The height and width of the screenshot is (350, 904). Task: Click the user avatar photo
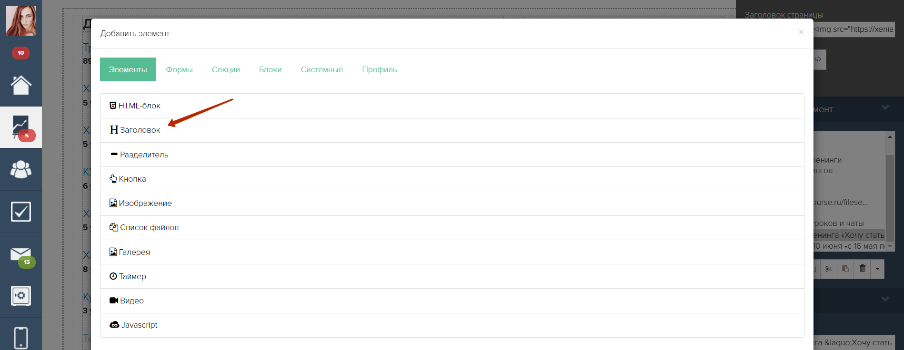point(21,21)
